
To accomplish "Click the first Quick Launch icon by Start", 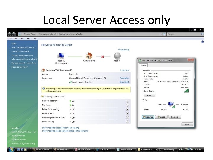I will [18, 150].
